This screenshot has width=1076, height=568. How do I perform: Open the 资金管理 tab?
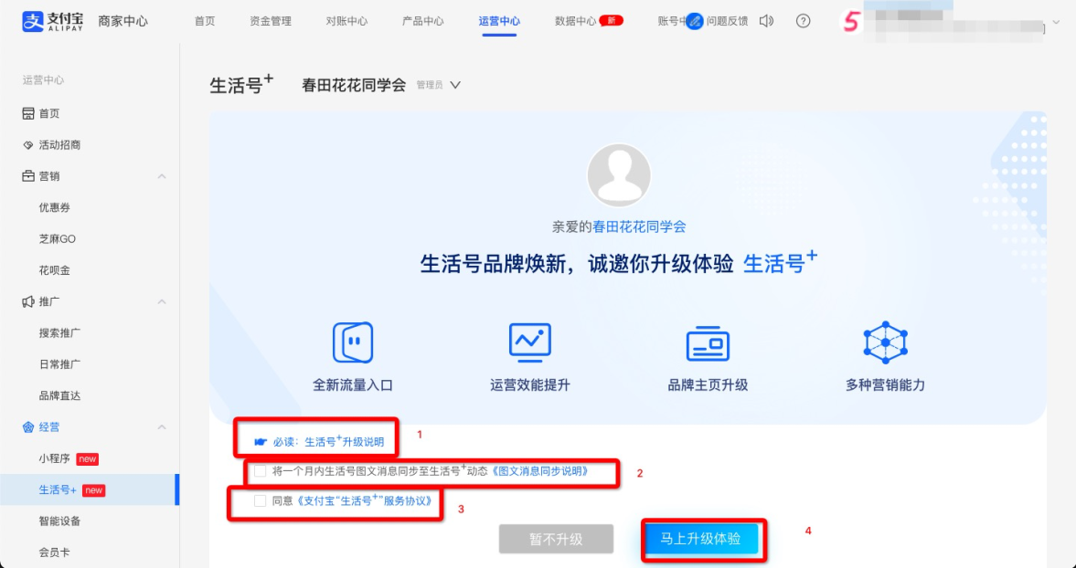coord(271,21)
